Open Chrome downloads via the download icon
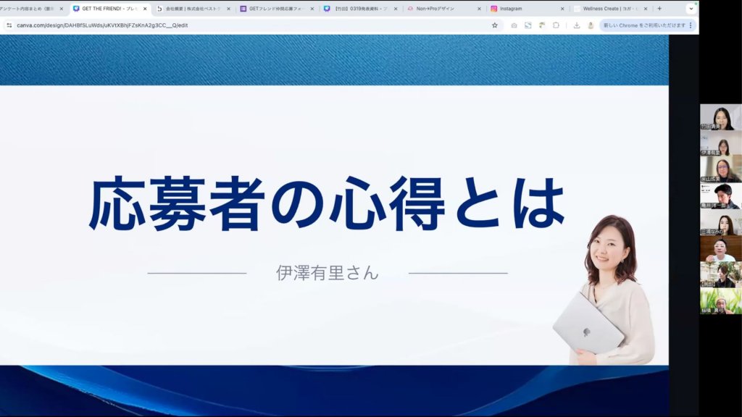742x417 pixels. [577, 25]
